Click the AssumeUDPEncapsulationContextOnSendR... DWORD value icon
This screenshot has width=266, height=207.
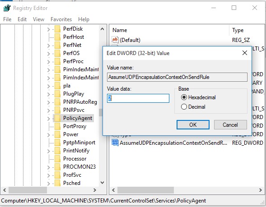click(x=115, y=143)
